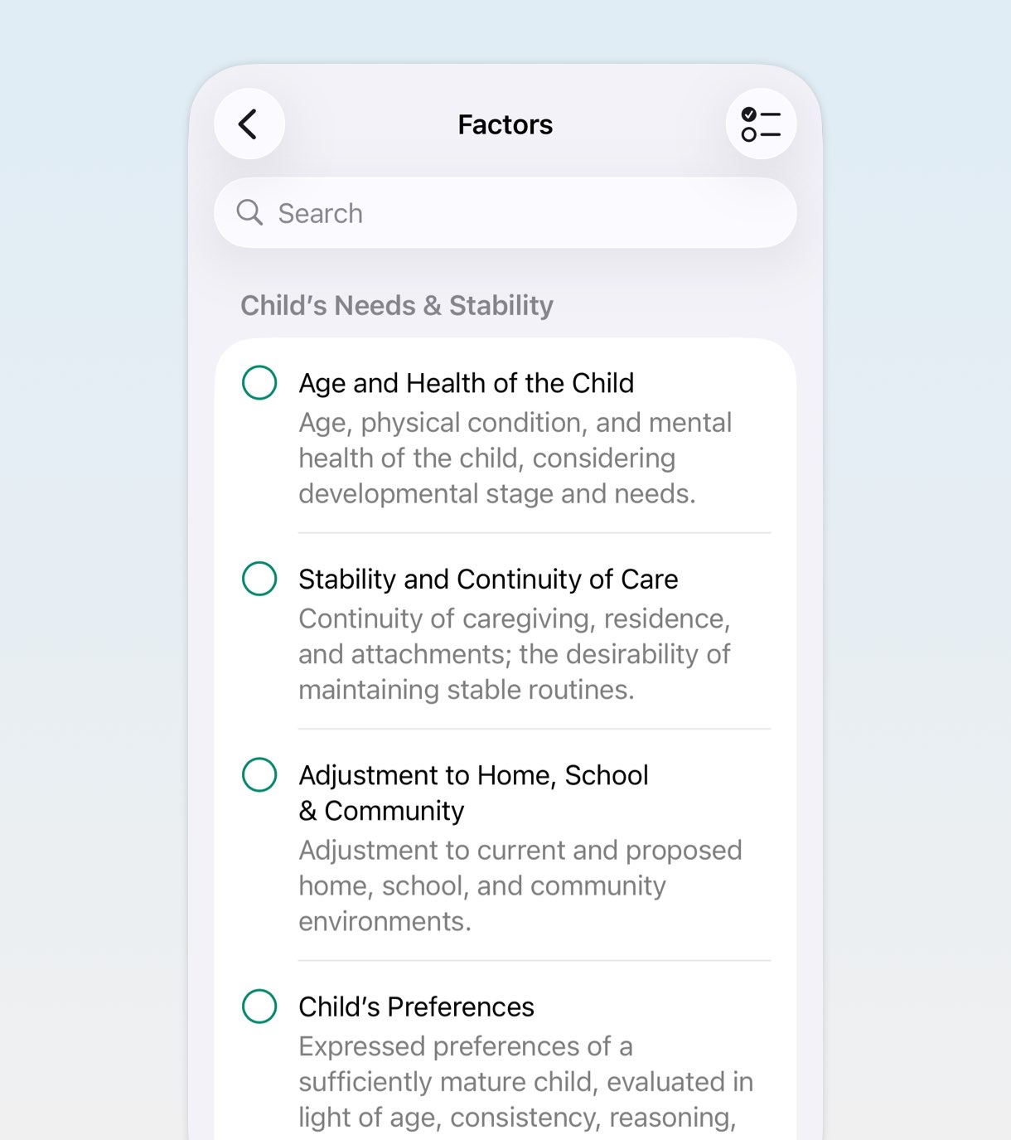1011x1140 pixels.
Task: Click the Age and Health description text
Action: (x=515, y=458)
